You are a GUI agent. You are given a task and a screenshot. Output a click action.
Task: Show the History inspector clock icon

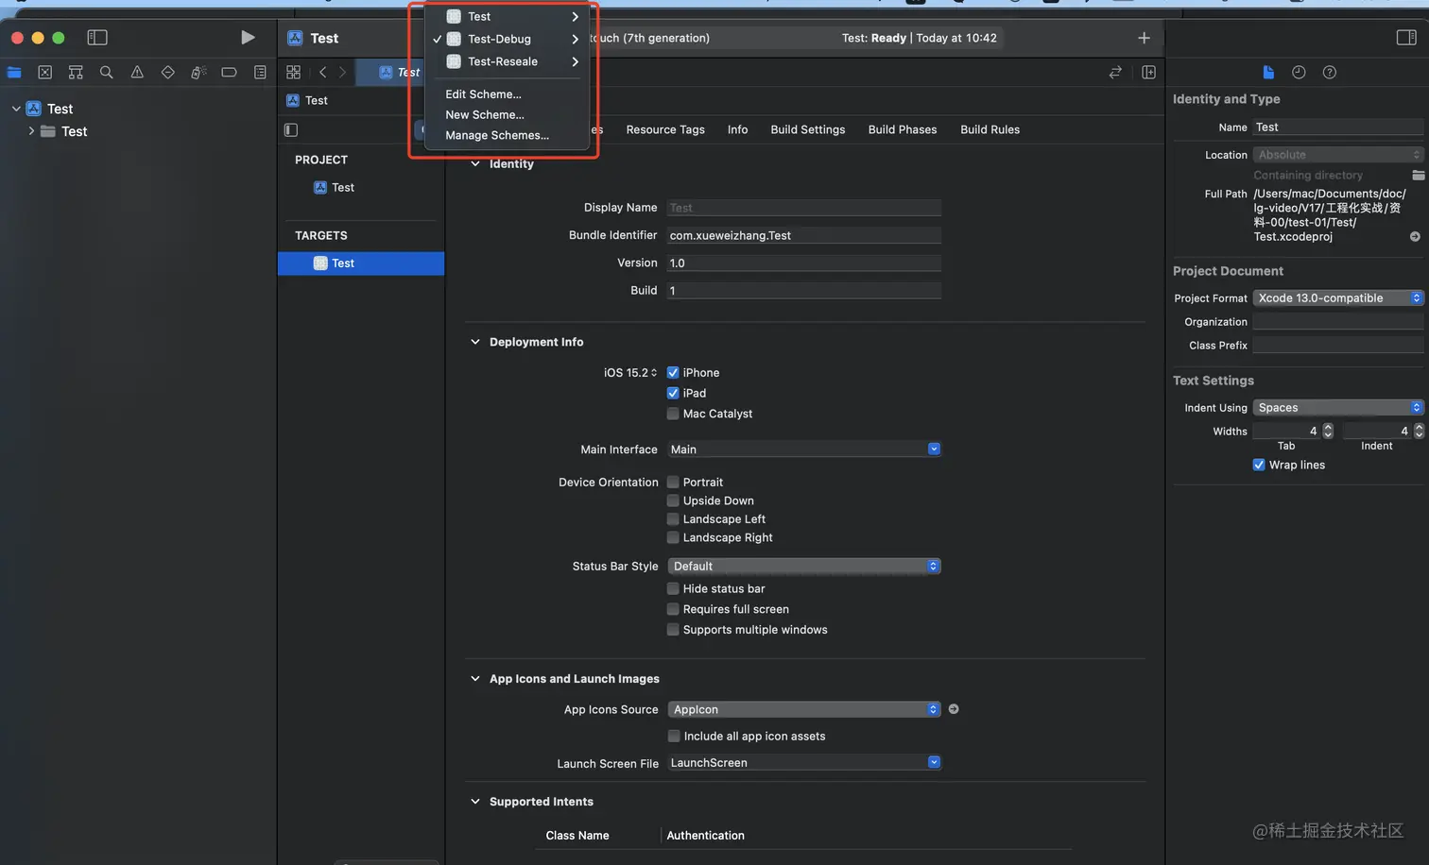click(x=1299, y=72)
